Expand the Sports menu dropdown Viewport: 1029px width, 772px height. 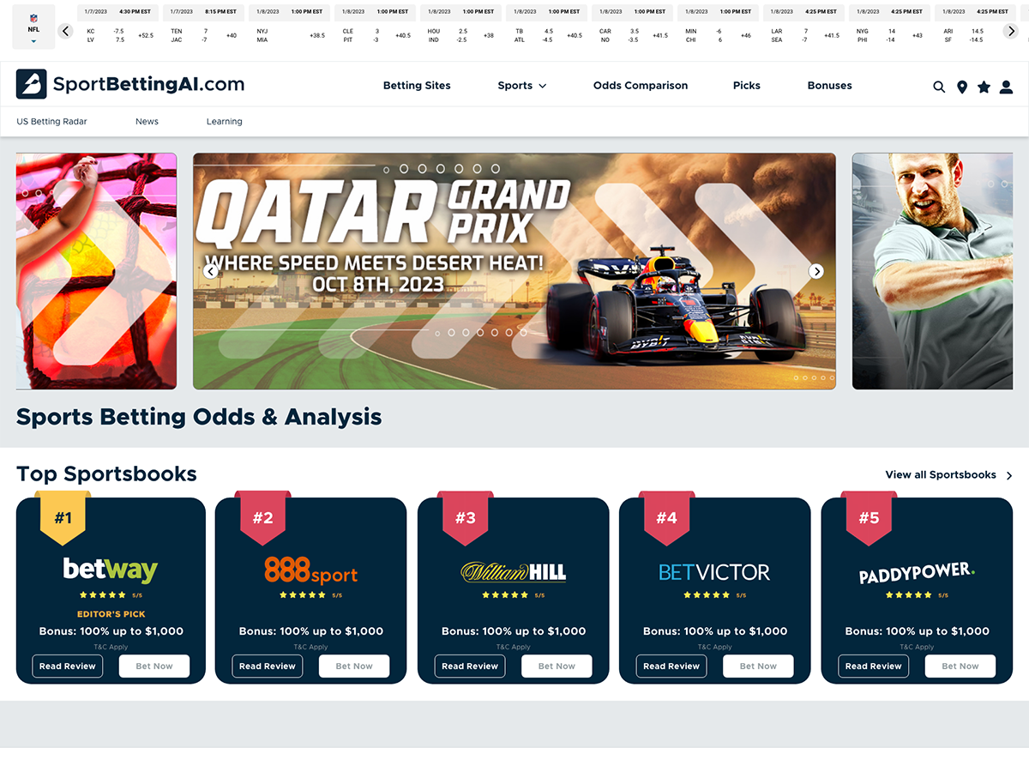522,86
